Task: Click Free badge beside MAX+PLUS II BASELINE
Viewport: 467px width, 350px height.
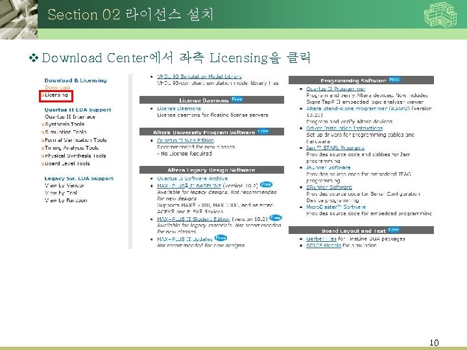Action: pyautogui.click(x=267, y=185)
